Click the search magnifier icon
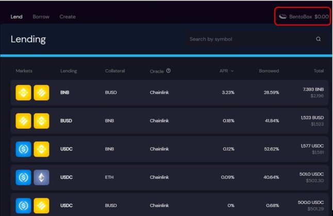333x216 pixels. (x=318, y=39)
